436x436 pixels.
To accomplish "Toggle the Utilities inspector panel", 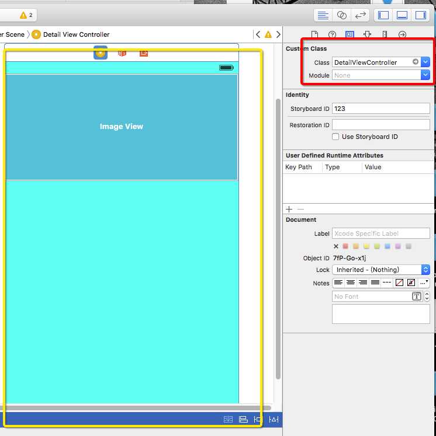I will (x=420, y=15).
